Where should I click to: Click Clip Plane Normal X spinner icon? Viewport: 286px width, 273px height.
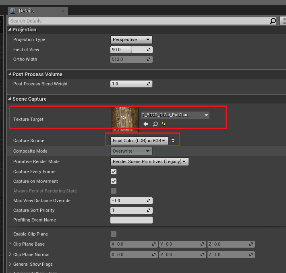click(x=154, y=254)
